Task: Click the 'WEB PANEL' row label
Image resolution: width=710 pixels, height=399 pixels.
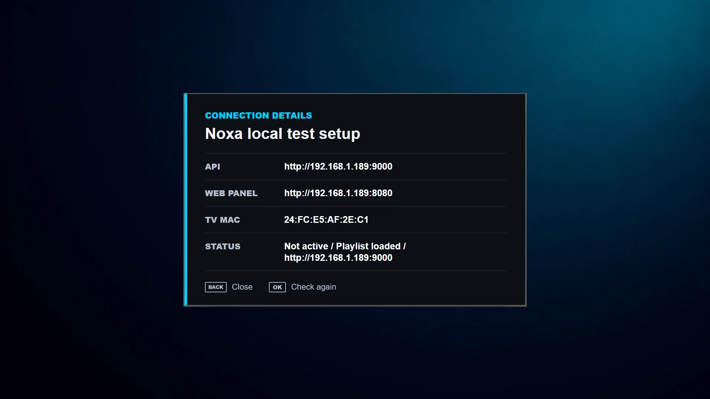Action: pyautogui.click(x=231, y=193)
